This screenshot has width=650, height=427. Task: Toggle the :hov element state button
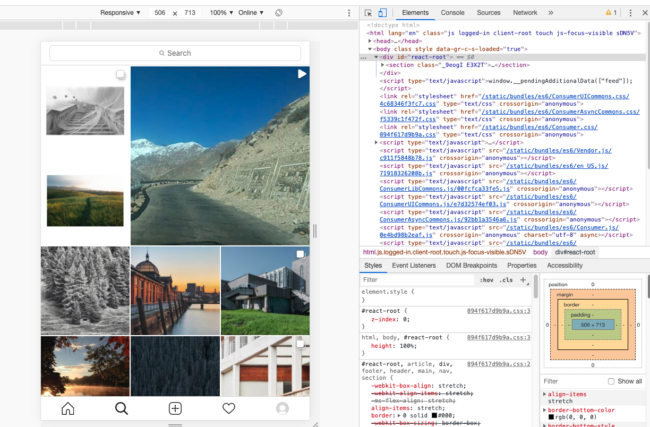[x=486, y=280]
